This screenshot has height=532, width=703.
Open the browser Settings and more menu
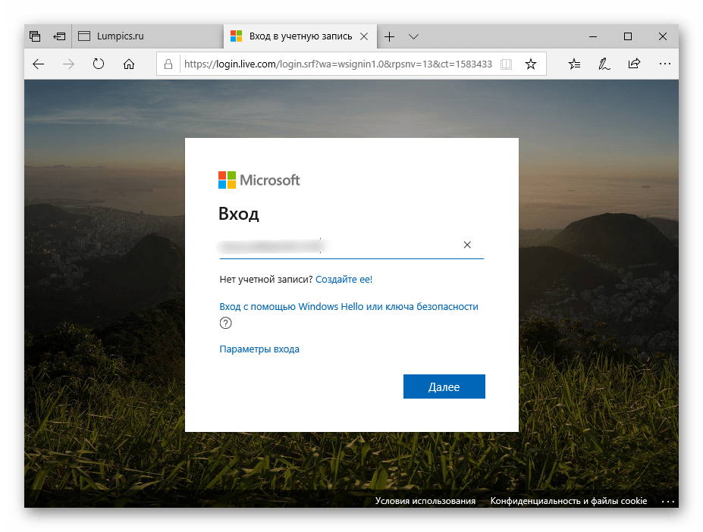pos(665,64)
